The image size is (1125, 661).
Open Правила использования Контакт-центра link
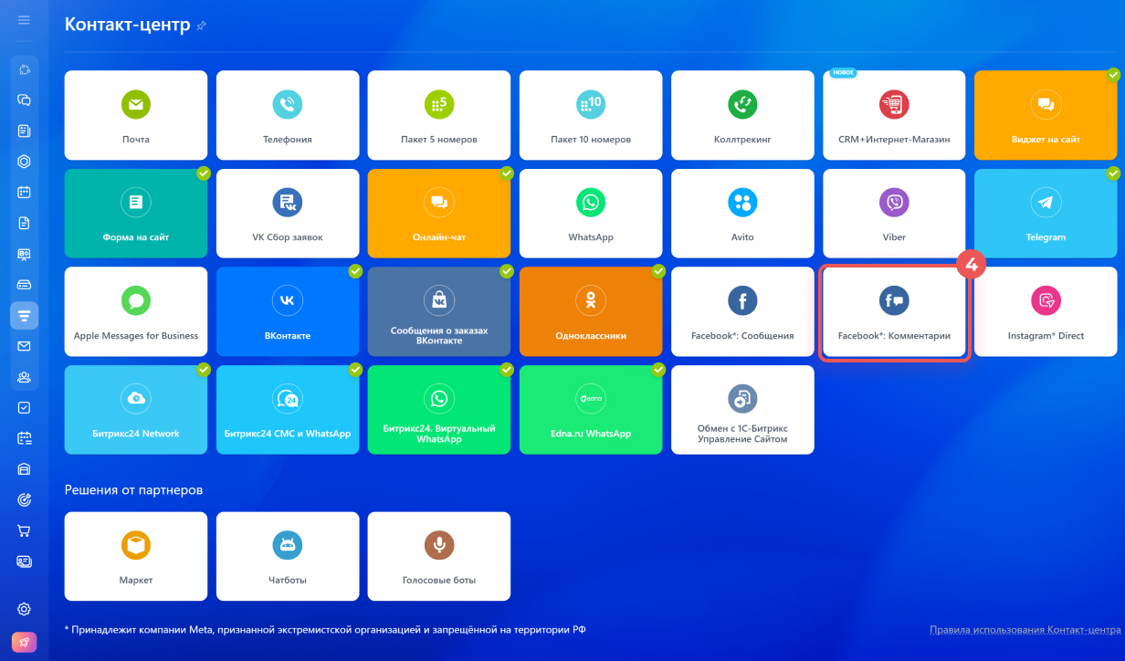[x=1025, y=630]
